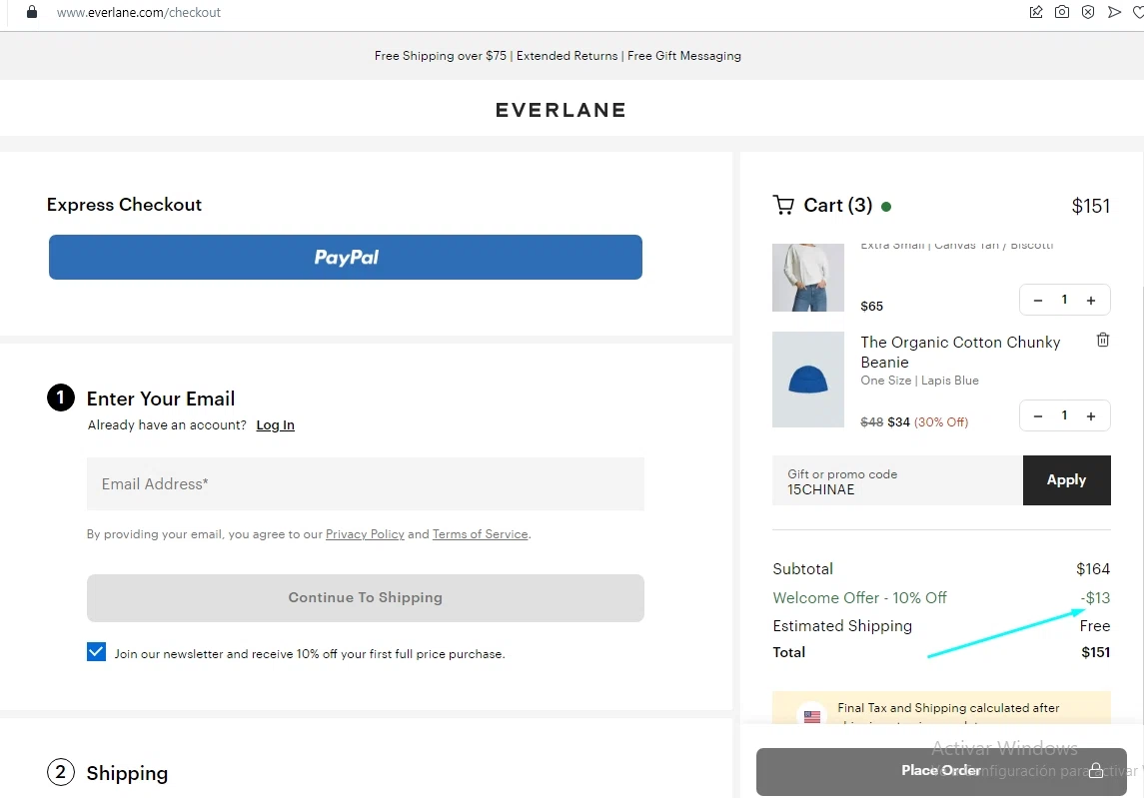This screenshot has height=798, width=1144.
Task: Increase quantity of the $65 item
Action: [1091, 300]
